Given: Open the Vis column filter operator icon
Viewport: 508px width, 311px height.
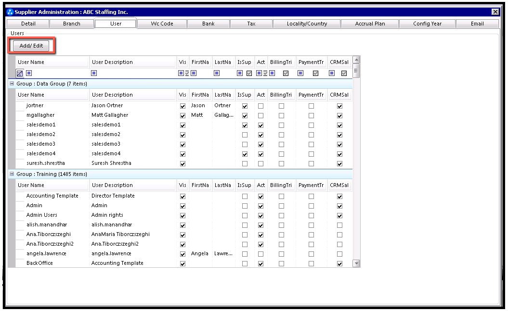Looking at the screenshot, I should tap(181, 73).
